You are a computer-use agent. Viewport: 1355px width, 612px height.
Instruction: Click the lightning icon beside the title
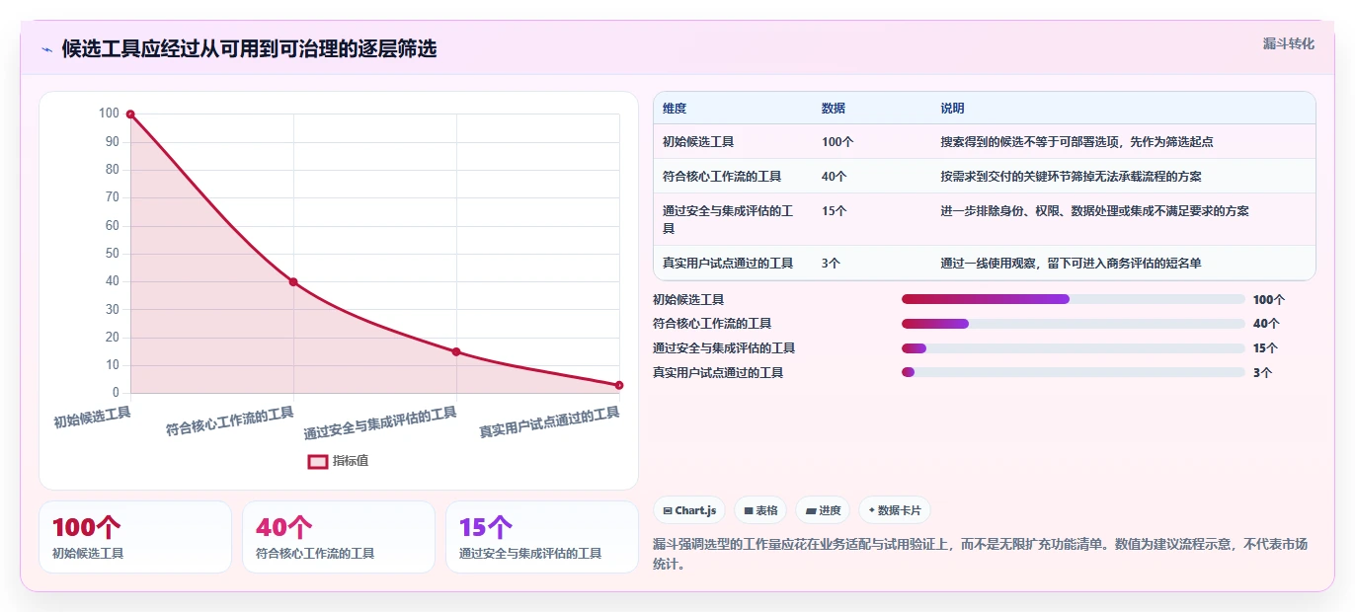point(46,49)
